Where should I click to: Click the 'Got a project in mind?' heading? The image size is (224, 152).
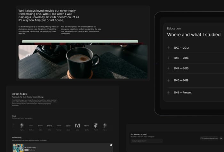(139, 134)
